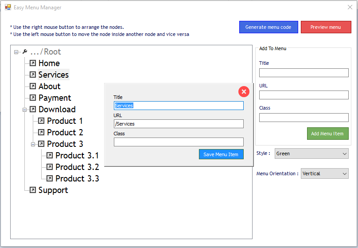Collapse the Download node

[x=24, y=110]
